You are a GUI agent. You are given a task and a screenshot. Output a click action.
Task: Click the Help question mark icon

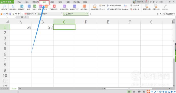(x=157, y=2)
